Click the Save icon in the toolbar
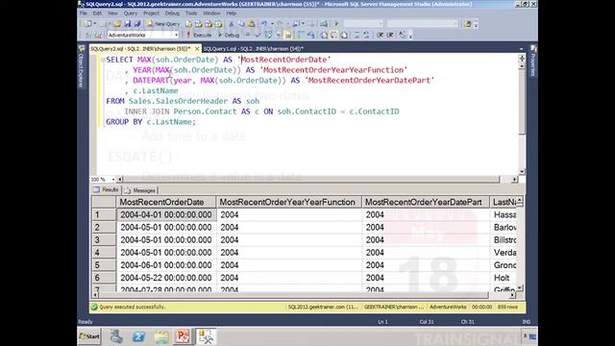The image size is (615, 346). pyautogui.click(x=128, y=24)
